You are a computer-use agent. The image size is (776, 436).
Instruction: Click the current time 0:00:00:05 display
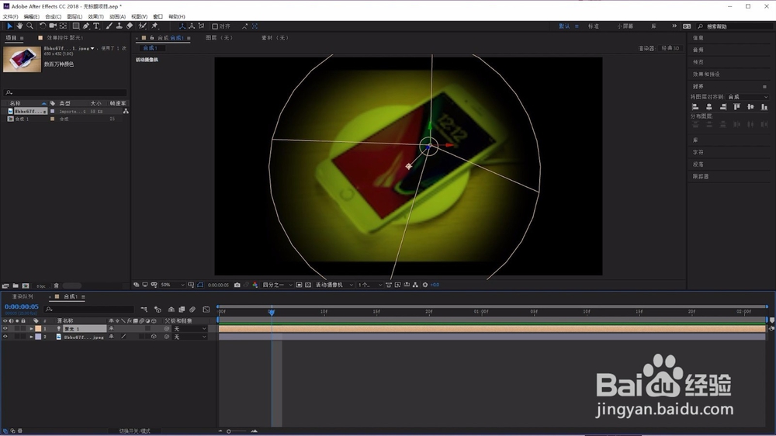click(21, 307)
